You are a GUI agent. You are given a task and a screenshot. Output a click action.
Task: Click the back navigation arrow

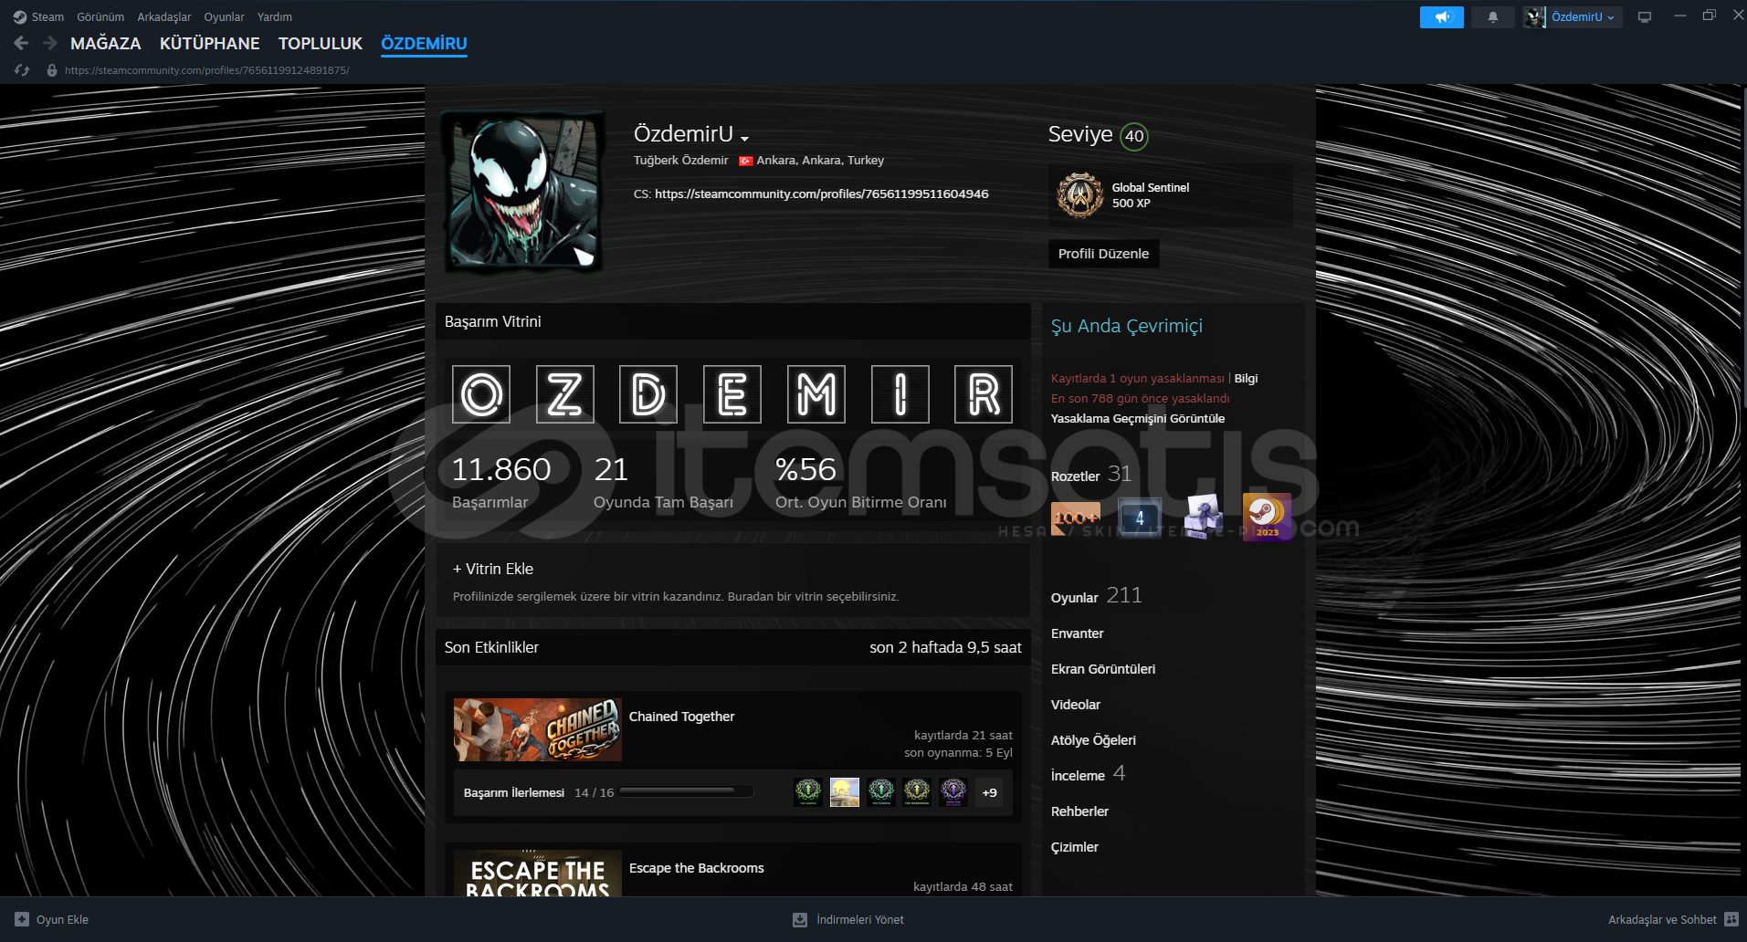click(21, 43)
